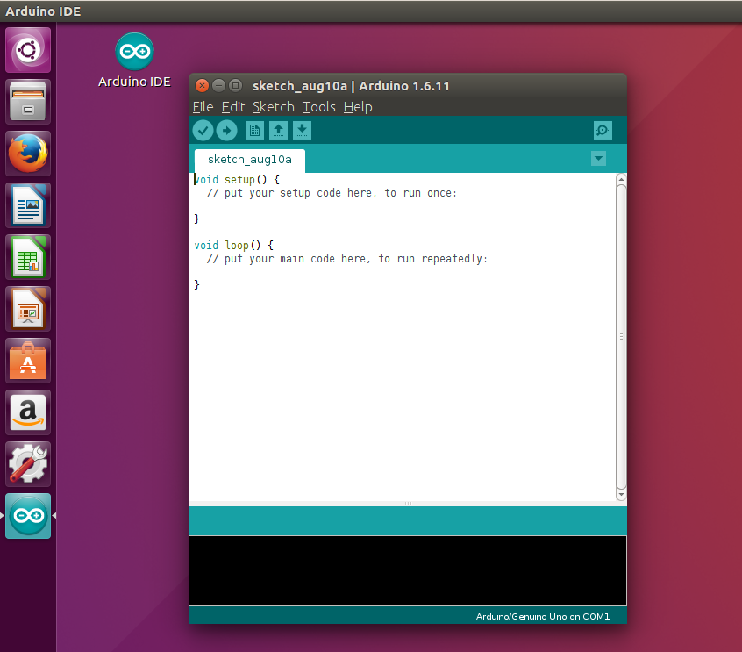Click the window title 'sketch_aug10a | Arduino 1.6.11'
This screenshot has width=742, height=652.
pos(351,86)
